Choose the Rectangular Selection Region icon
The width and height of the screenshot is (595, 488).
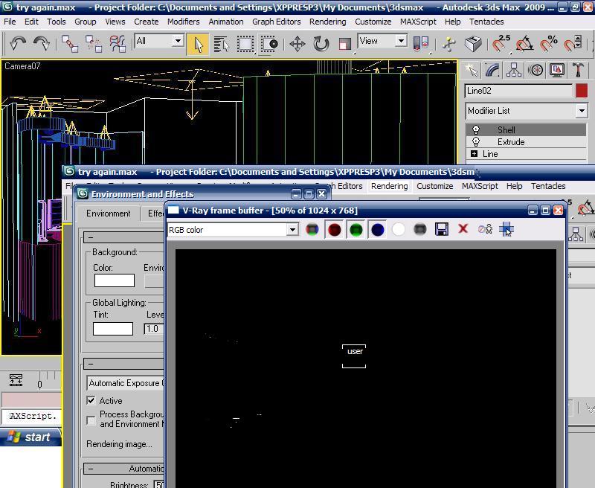245,44
